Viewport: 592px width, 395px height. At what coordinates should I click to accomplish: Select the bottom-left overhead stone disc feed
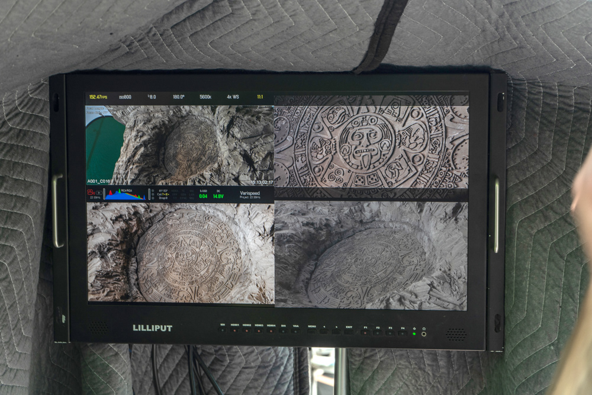click(181, 253)
